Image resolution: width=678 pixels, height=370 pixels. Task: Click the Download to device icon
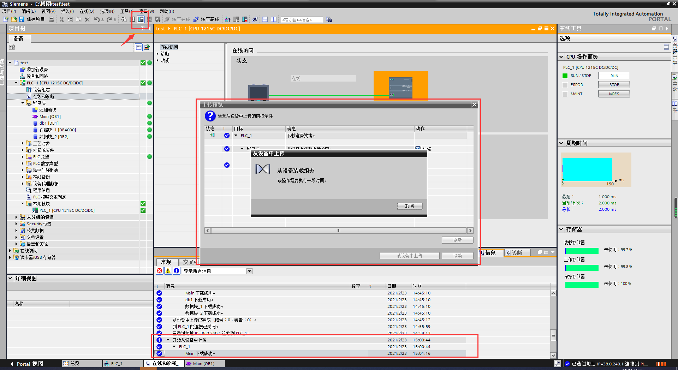[132, 19]
